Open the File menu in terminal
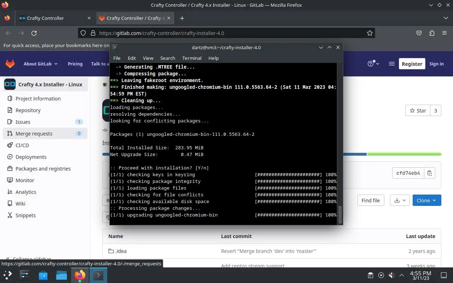The image size is (453, 283). click(x=117, y=58)
